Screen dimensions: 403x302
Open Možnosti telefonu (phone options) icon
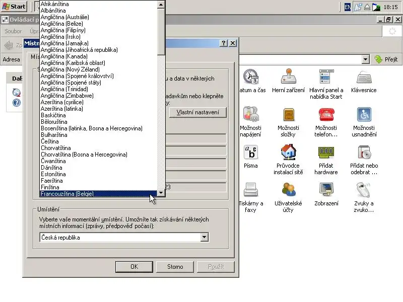pyautogui.click(x=326, y=114)
